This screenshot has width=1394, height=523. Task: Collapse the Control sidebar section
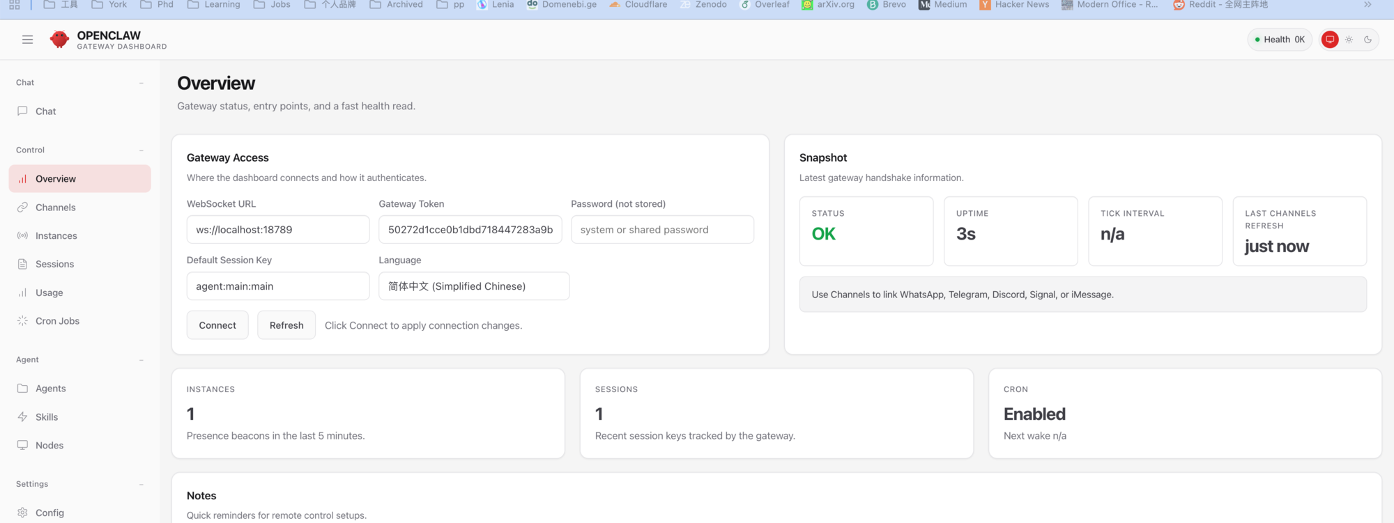(x=141, y=150)
